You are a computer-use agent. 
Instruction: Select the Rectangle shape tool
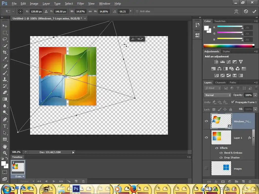click(5, 139)
